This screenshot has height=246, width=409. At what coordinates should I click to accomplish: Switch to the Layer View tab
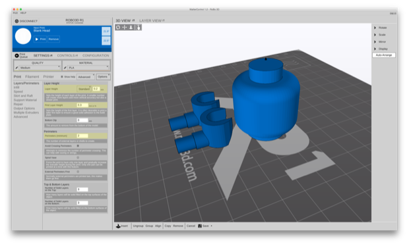tap(150, 20)
